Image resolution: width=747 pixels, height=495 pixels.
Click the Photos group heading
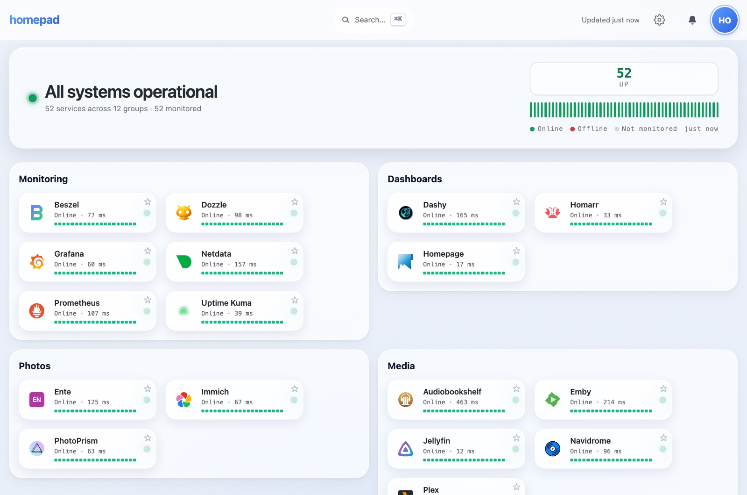tap(35, 366)
